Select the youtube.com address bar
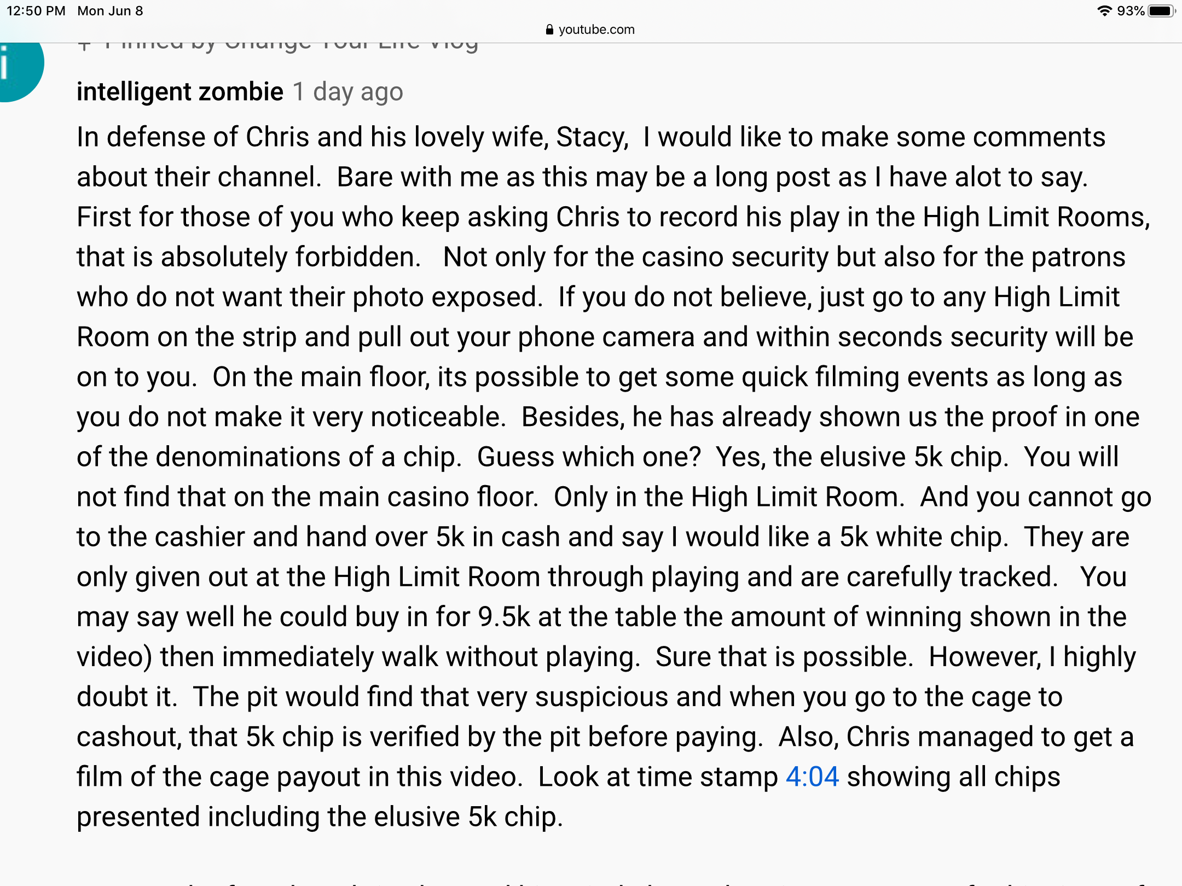This screenshot has width=1182, height=886. click(590, 30)
